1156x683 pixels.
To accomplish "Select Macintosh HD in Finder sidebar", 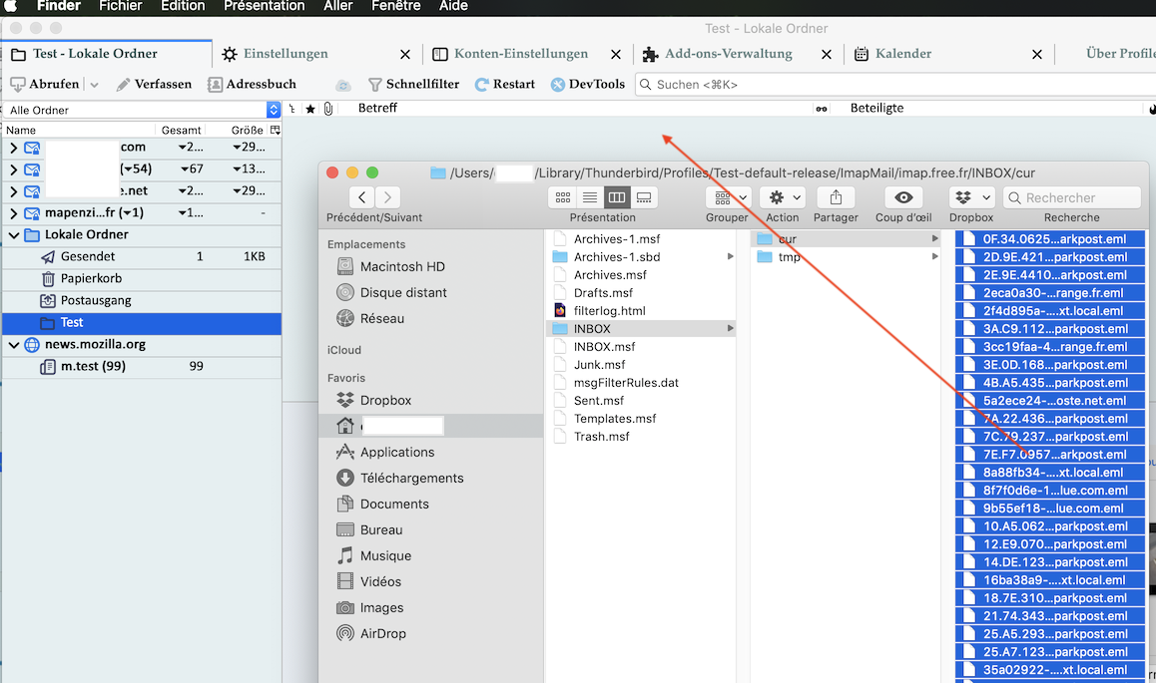I will [401, 266].
